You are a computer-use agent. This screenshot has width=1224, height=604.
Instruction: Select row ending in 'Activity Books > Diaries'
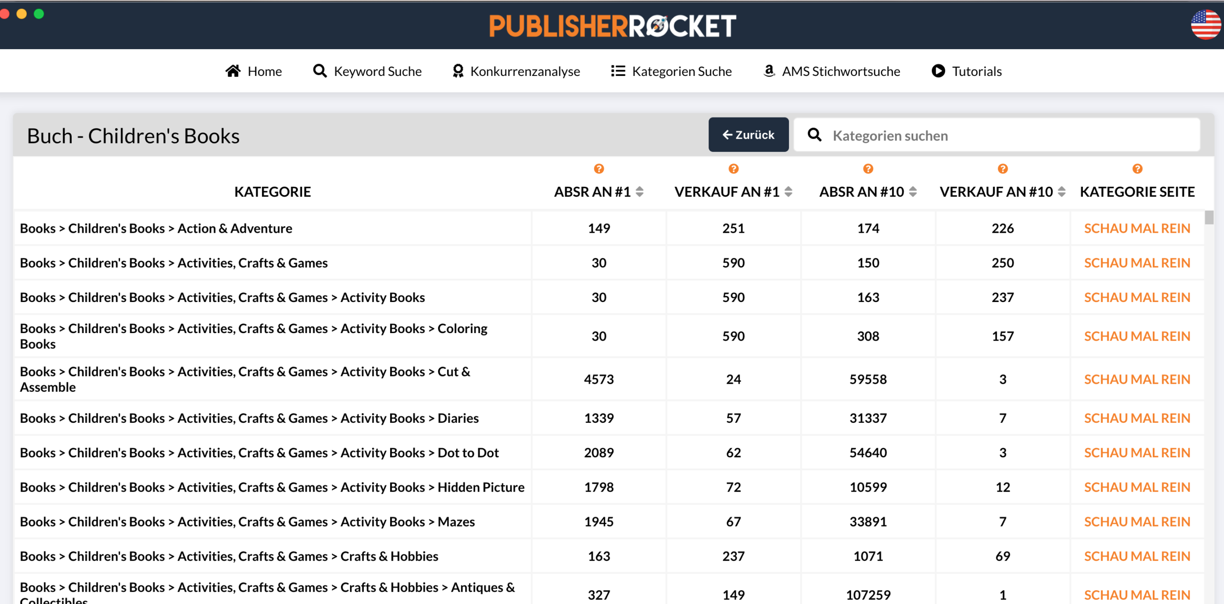coord(249,418)
